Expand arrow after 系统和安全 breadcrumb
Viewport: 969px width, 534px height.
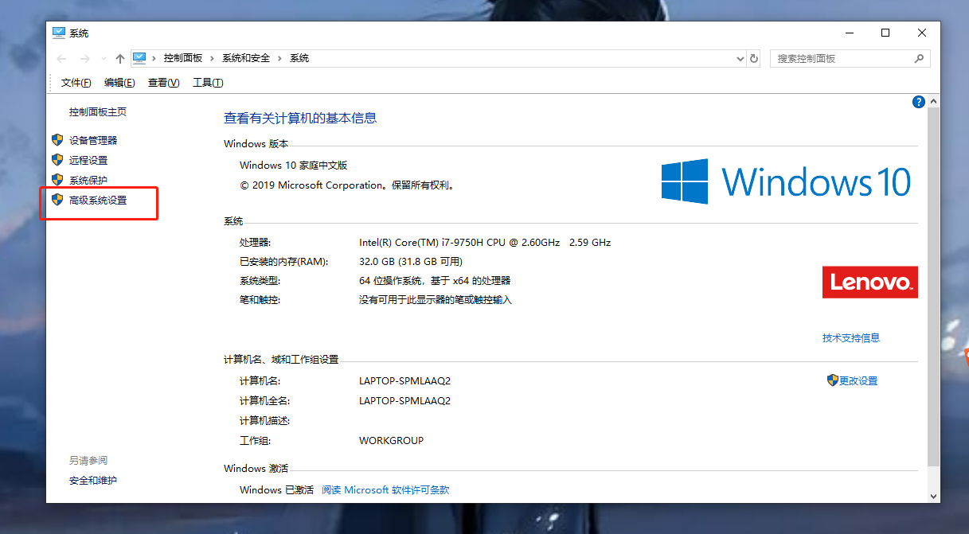pyautogui.click(x=280, y=58)
